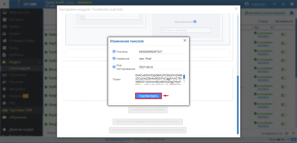Close the Изменение пикселя dialog

(185, 40)
